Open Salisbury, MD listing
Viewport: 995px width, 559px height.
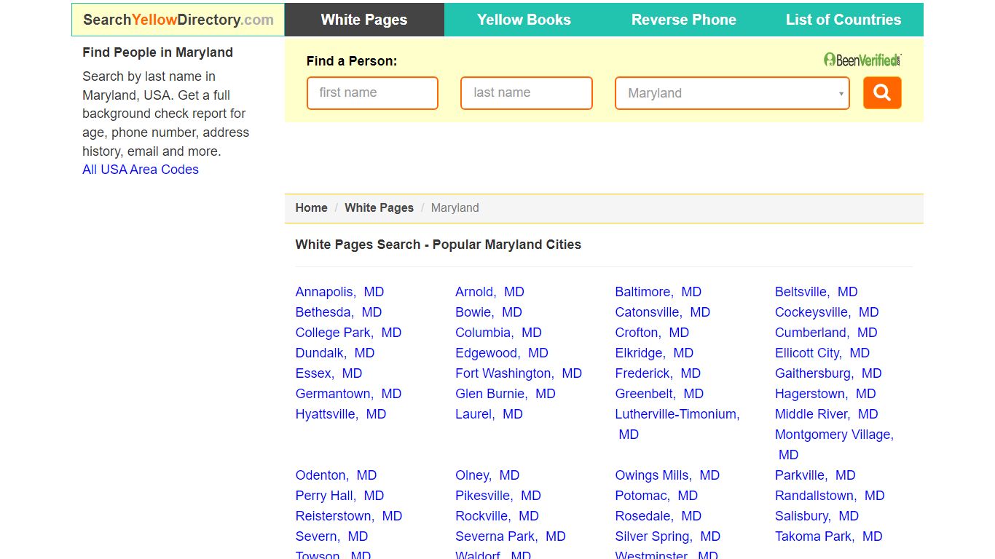click(817, 516)
